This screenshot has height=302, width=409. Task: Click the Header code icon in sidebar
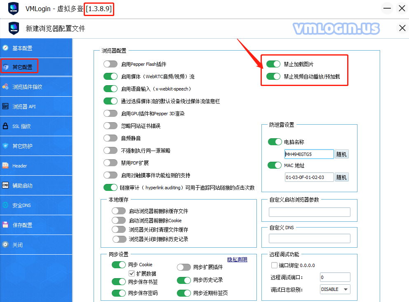[5, 165]
